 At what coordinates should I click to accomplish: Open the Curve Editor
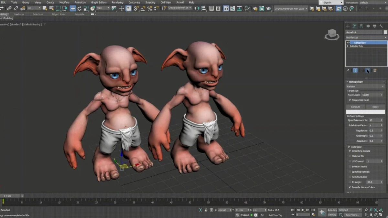click(232, 8)
